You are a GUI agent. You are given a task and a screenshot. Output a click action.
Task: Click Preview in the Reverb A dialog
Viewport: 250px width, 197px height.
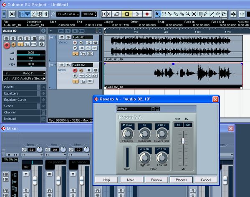157,180
